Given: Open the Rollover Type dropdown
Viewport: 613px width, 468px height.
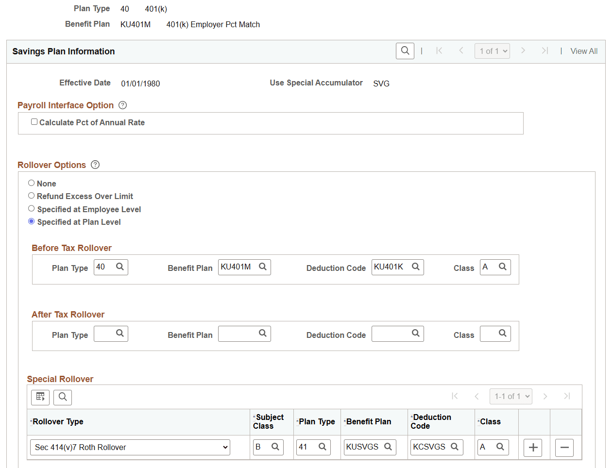Looking at the screenshot, I should point(130,447).
